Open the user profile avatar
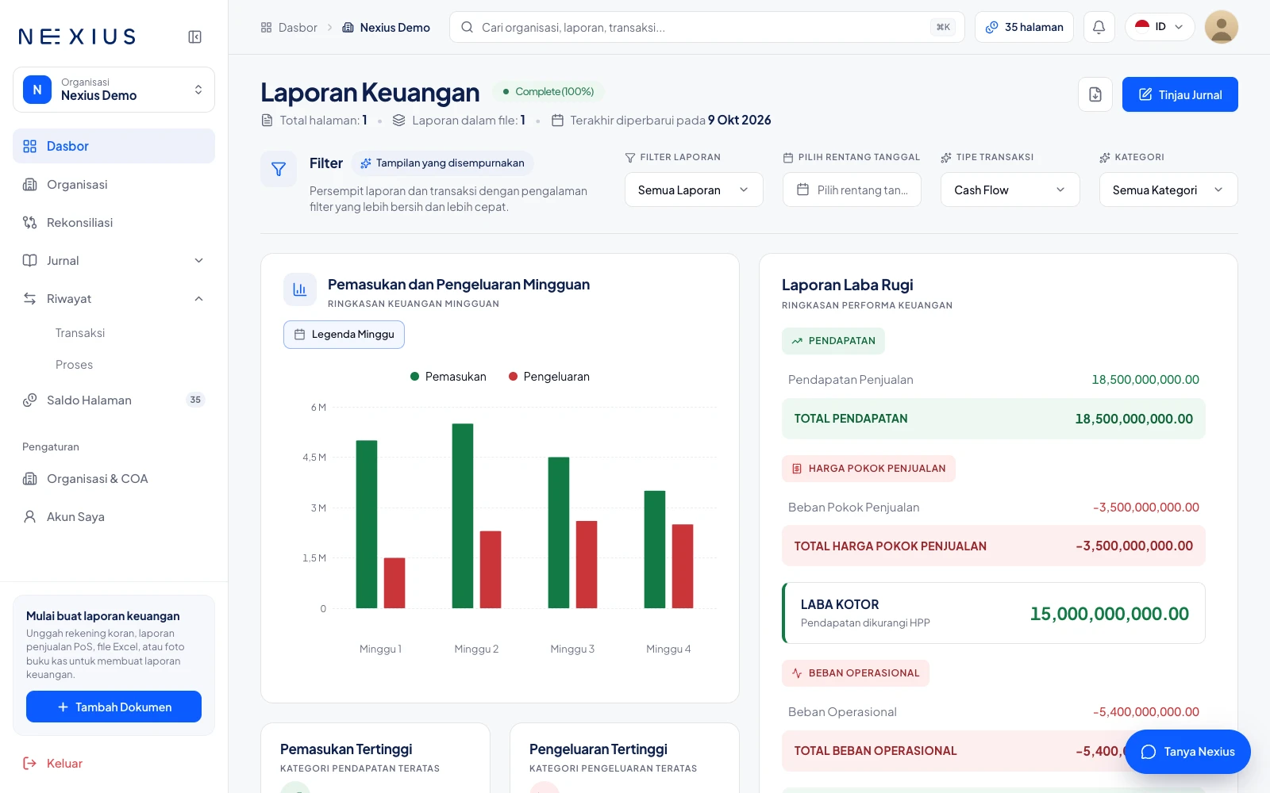This screenshot has width=1270, height=793. pos(1222,27)
